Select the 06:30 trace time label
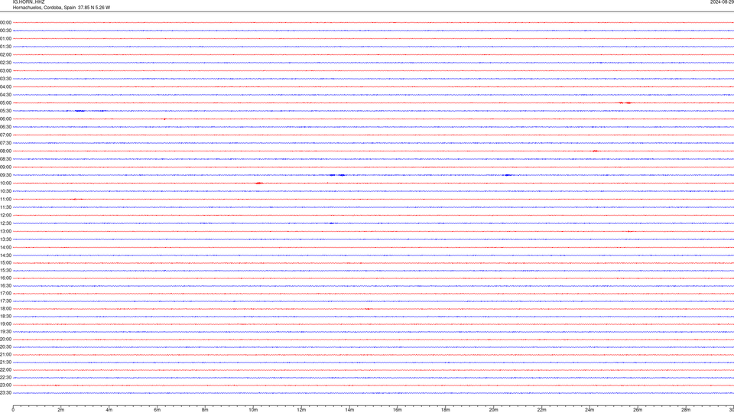734x413 pixels. click(x=5, y=127)
